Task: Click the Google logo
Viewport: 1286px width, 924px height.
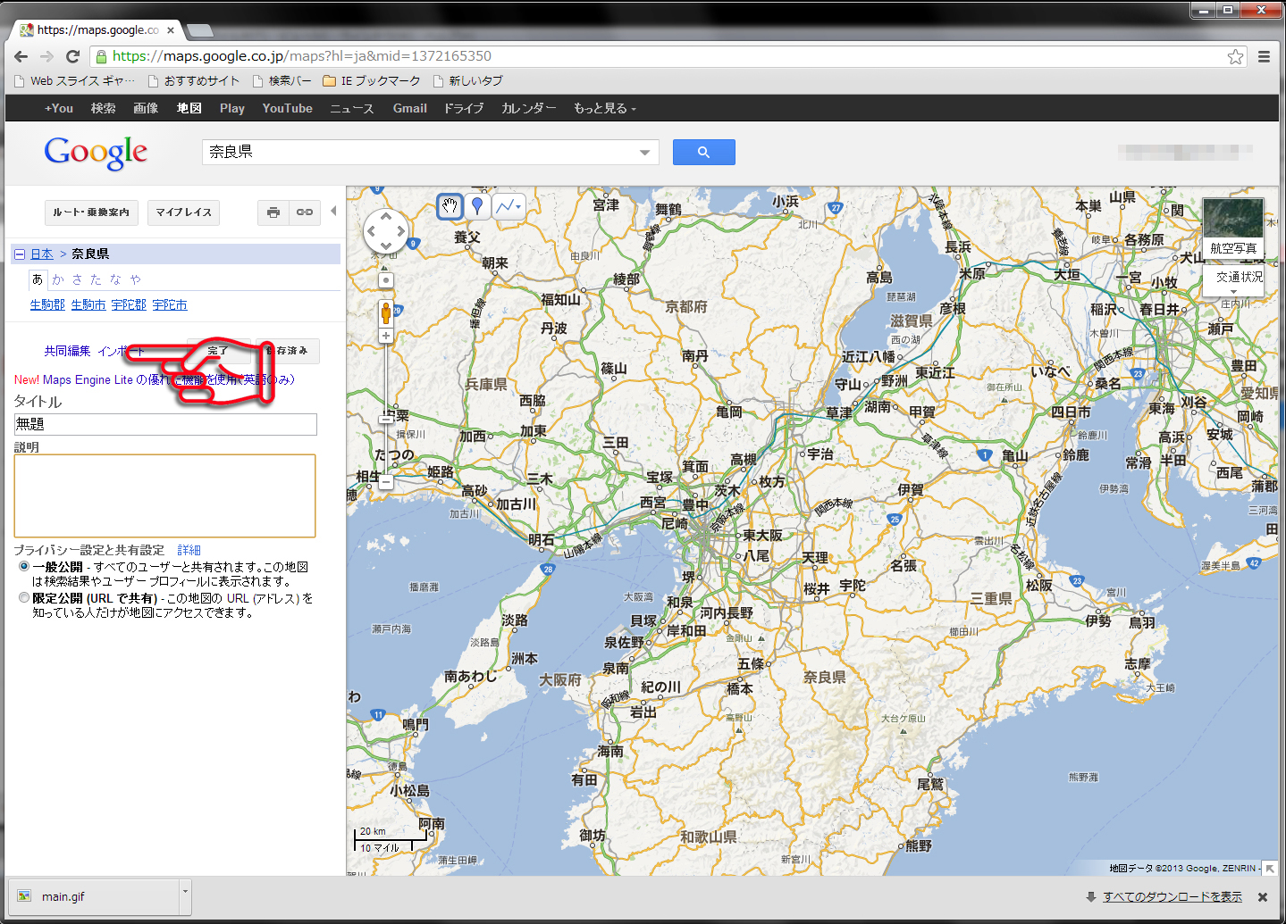Action: point(96,153)
